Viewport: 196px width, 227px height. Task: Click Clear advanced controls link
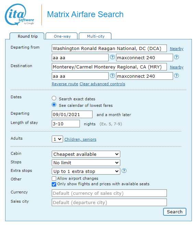click(102, 84)
